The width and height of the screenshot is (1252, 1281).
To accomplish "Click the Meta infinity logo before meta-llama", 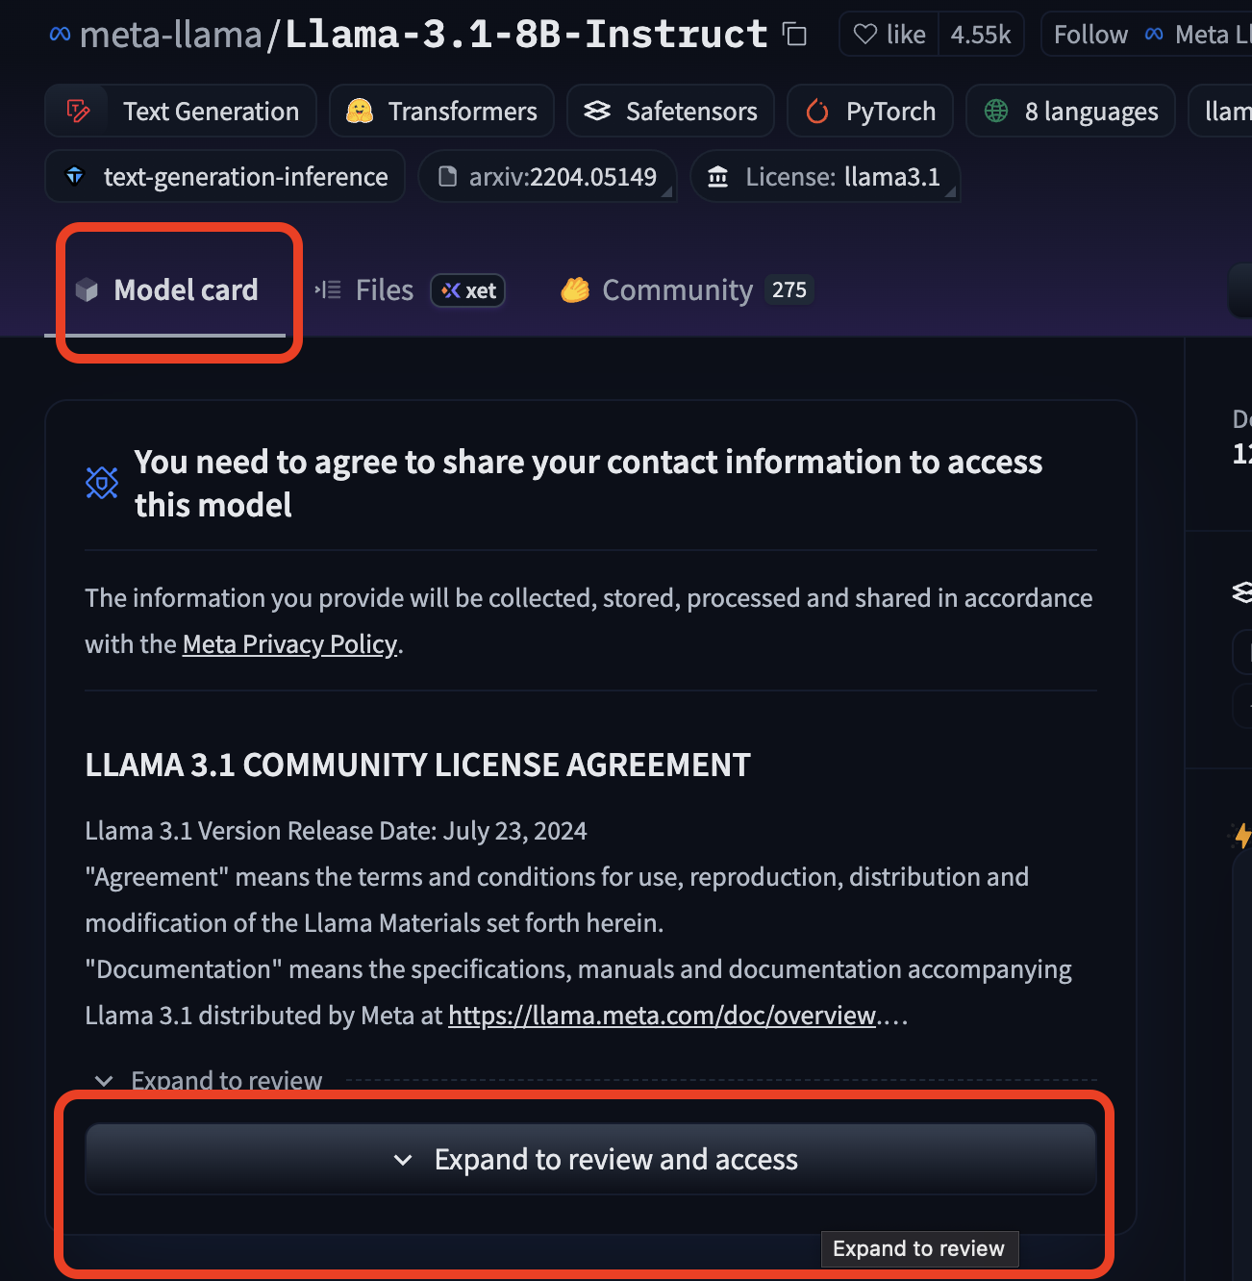I will (58, 34).
